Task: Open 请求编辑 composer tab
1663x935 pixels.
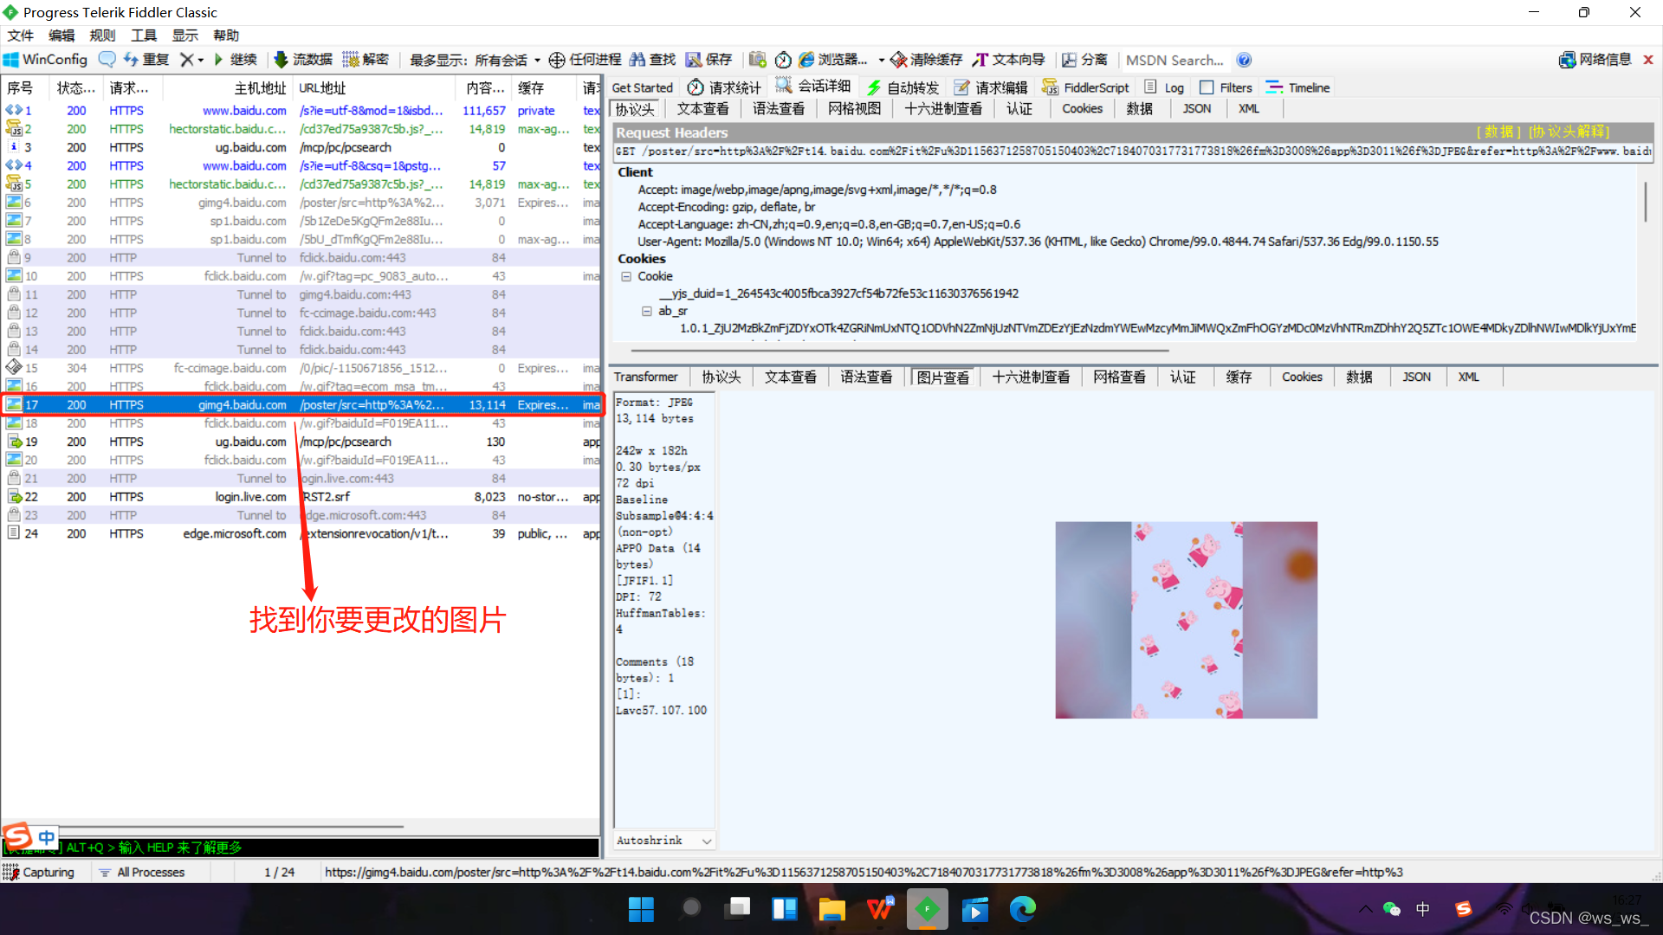Action: click(x=991, y=87)
